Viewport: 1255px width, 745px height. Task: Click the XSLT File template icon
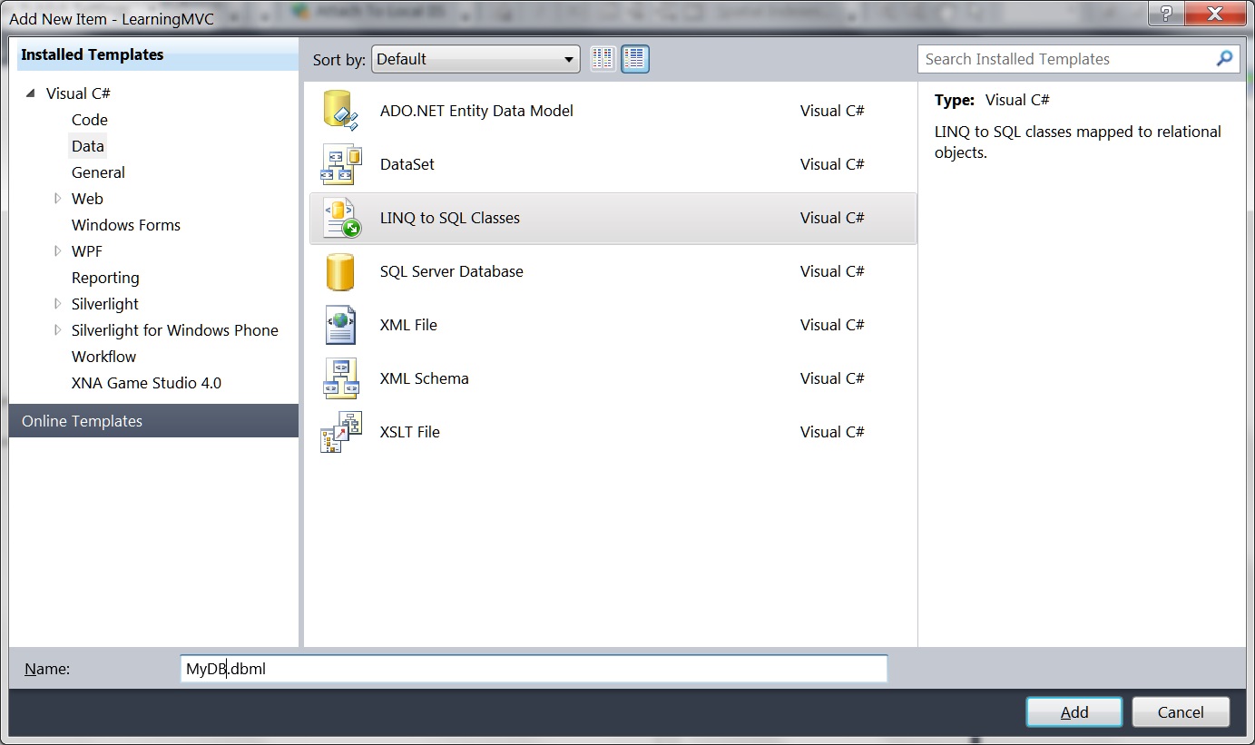pyautogui.click(x=340, y=432)
